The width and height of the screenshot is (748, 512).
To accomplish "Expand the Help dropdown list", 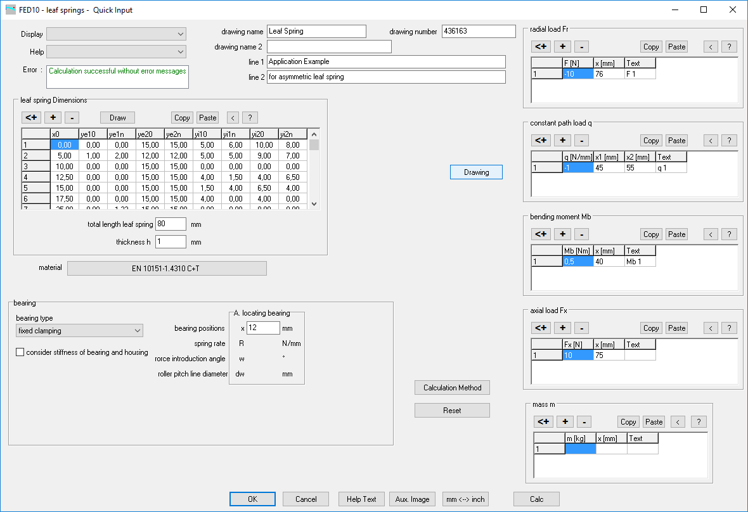I will click(x=117, y=52).
